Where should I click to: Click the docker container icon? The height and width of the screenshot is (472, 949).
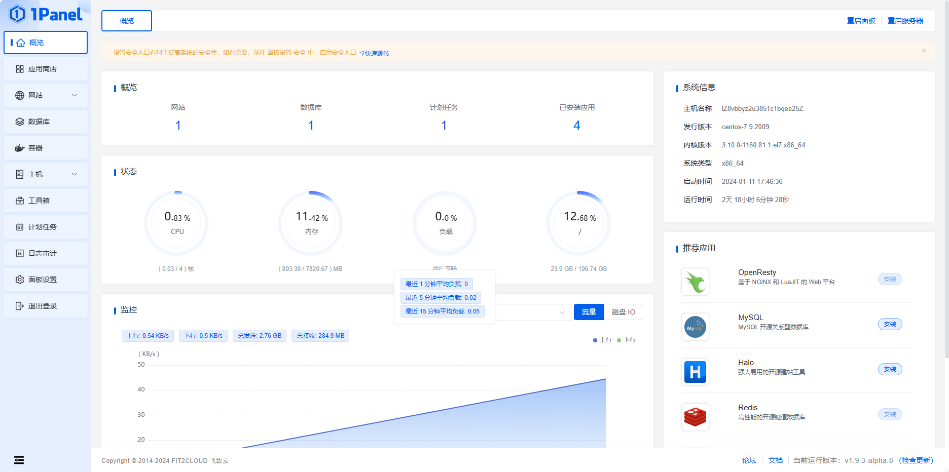20,148
